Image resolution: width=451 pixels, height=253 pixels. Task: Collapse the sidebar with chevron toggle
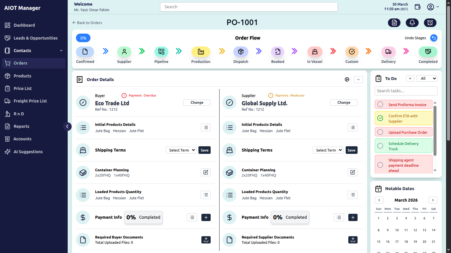click(67, 126)
